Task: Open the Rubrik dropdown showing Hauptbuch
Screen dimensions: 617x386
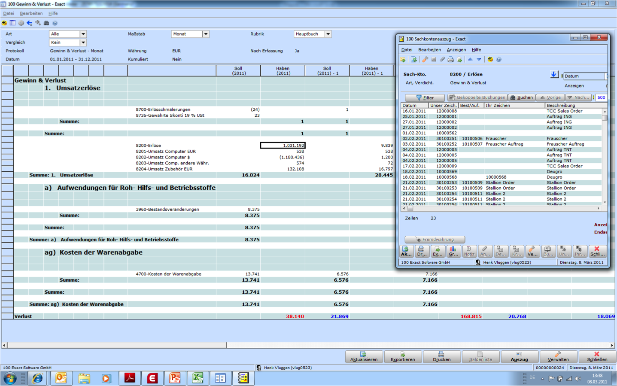Action: coord(328,34)
